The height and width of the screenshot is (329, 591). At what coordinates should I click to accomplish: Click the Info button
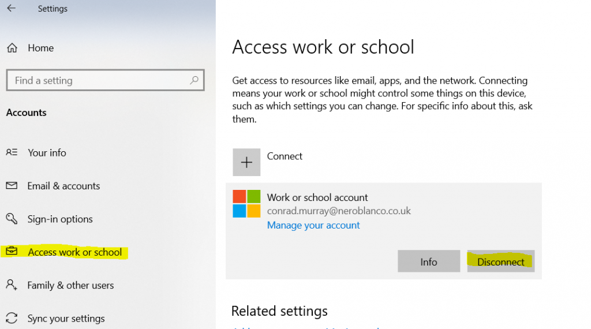(429, 261)
